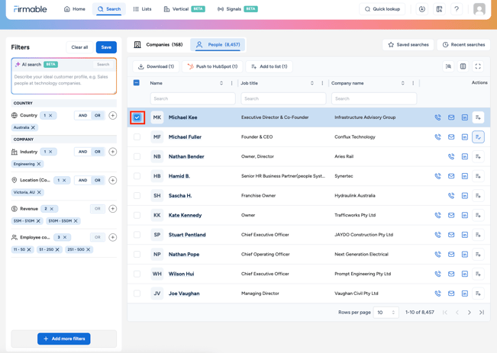This screenshot has width=497, height=353.
Task: Select Nathan Bender's row checkbox
Action: [x=137, y=157]
